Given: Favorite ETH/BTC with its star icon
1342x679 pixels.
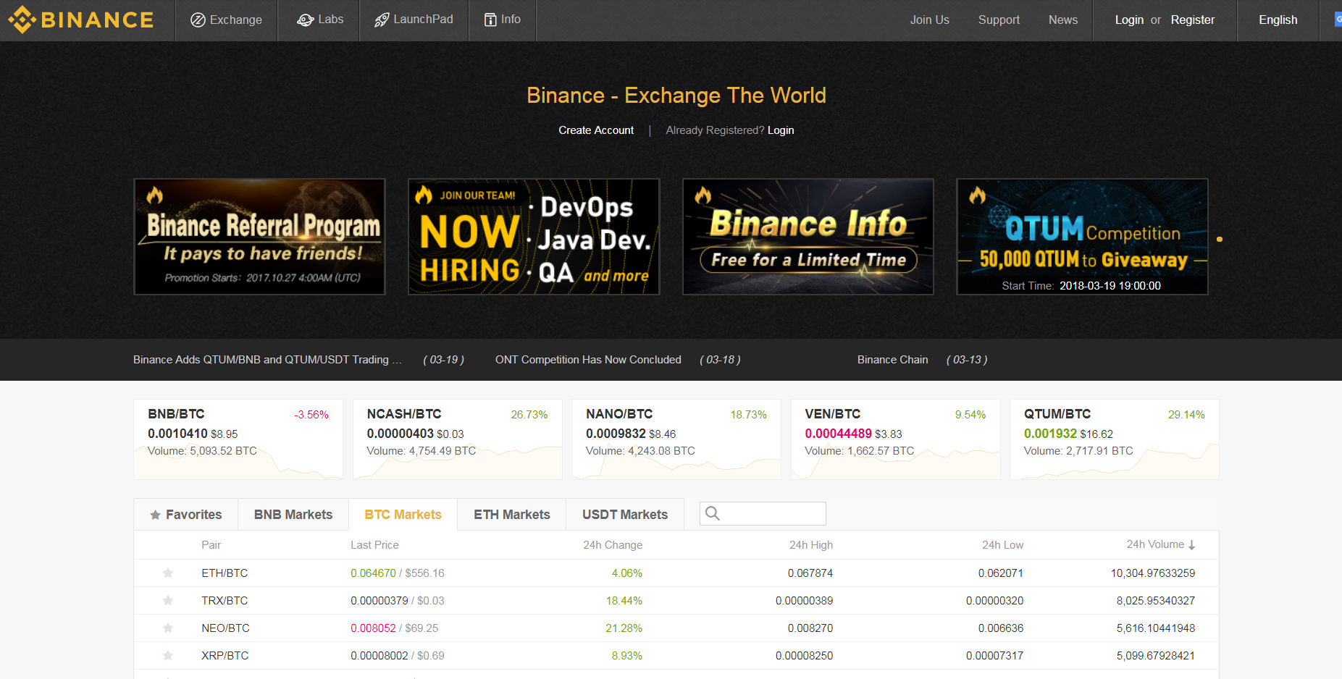Looking at the screenshot, I should point(168,573).
